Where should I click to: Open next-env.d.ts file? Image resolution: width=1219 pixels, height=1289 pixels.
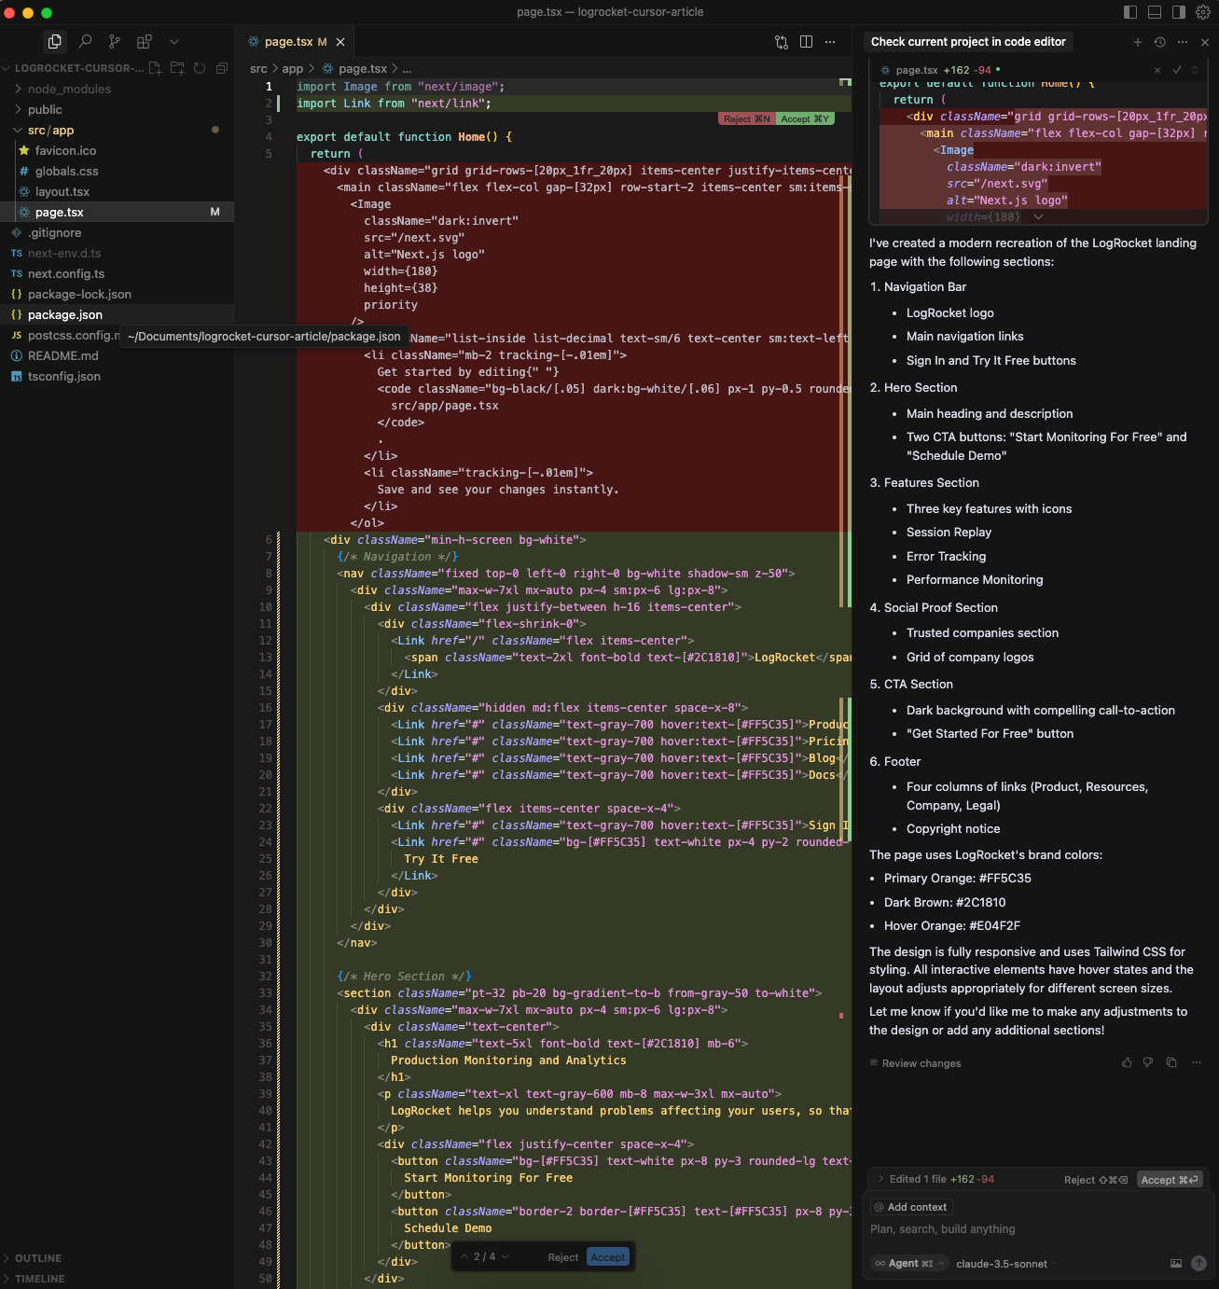coord(64,253)
